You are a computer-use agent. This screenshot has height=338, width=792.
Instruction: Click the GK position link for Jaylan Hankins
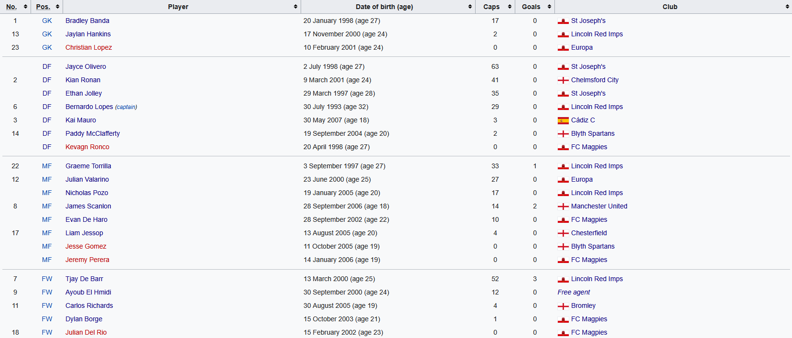point(47,34)
